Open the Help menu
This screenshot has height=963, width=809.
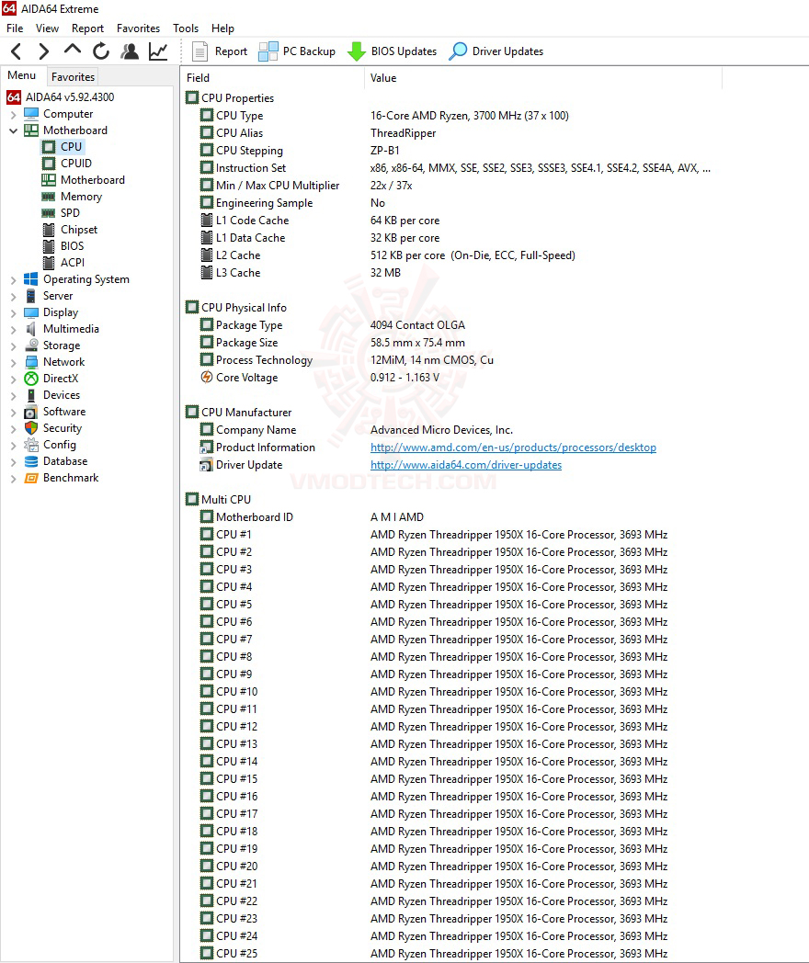coord(223,28)
